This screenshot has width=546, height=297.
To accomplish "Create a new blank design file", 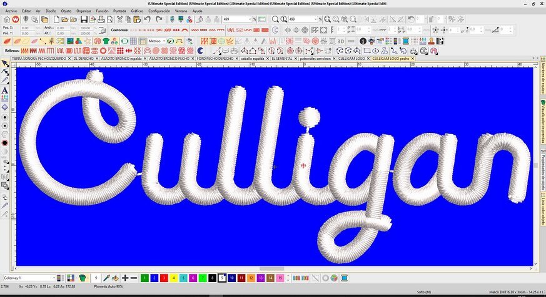I will [56, 19].
